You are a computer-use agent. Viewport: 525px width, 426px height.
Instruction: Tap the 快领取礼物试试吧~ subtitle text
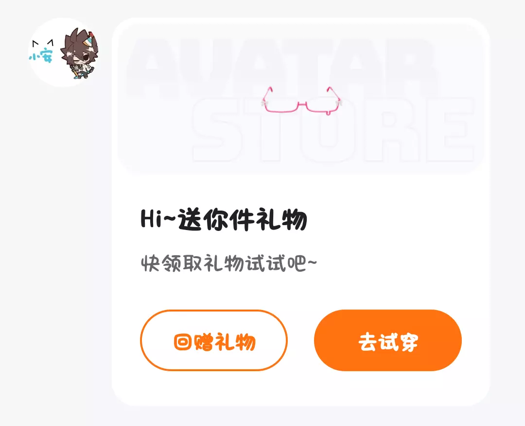(228, 263)
